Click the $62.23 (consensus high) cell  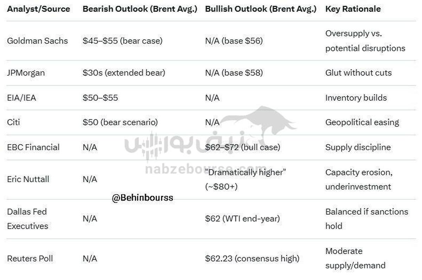252,259
